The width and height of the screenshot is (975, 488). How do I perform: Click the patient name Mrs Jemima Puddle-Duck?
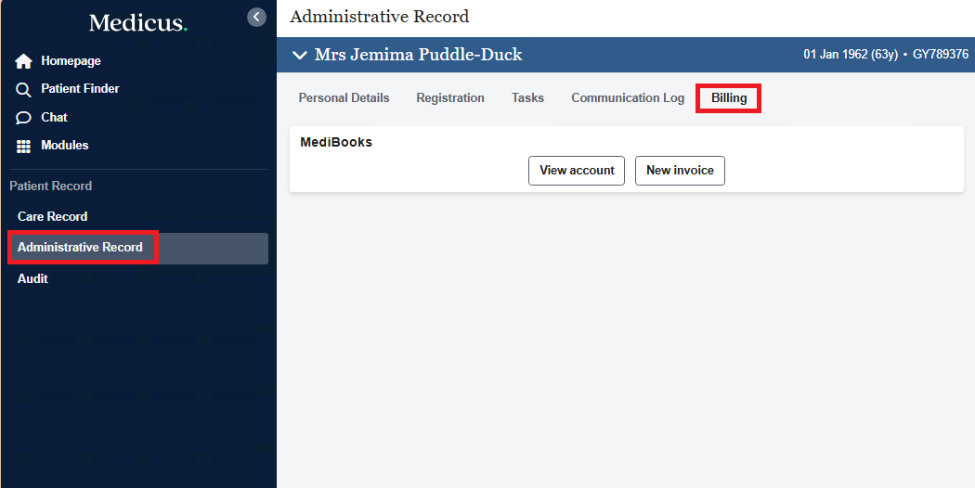pyautogui.click(x=418, y=55)
